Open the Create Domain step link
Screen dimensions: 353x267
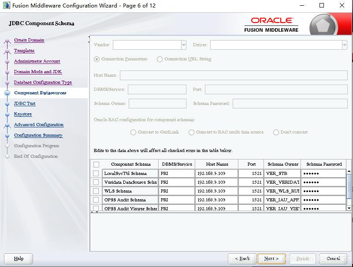[29, 40]
